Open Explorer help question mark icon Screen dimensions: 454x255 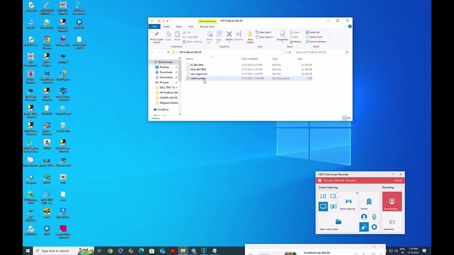(350, 27)
